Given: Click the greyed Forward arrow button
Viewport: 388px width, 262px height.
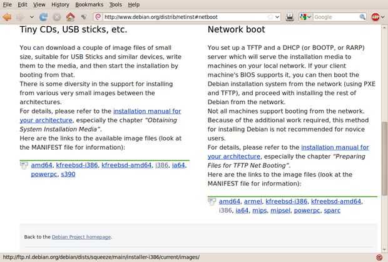Looking at the screenshot, I should click(x=21, y=17).
